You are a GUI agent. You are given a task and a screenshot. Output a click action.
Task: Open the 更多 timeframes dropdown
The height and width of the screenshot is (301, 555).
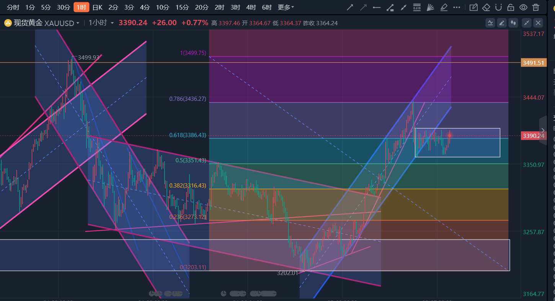click(x=286, y=7)
